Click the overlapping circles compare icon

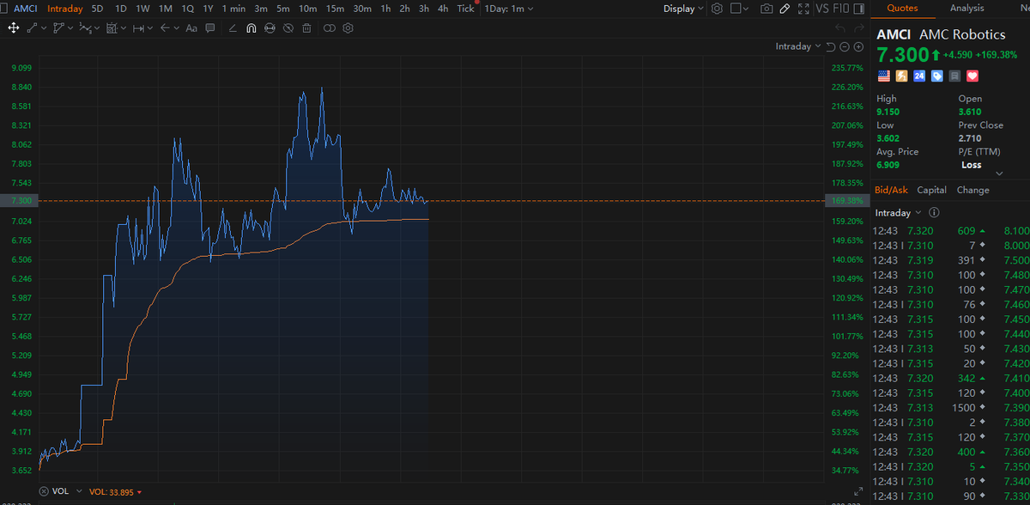(x=330, y=27)
